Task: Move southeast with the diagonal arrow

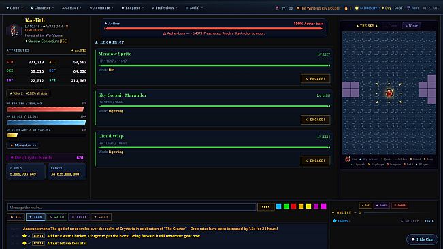Action: [401, 101]
